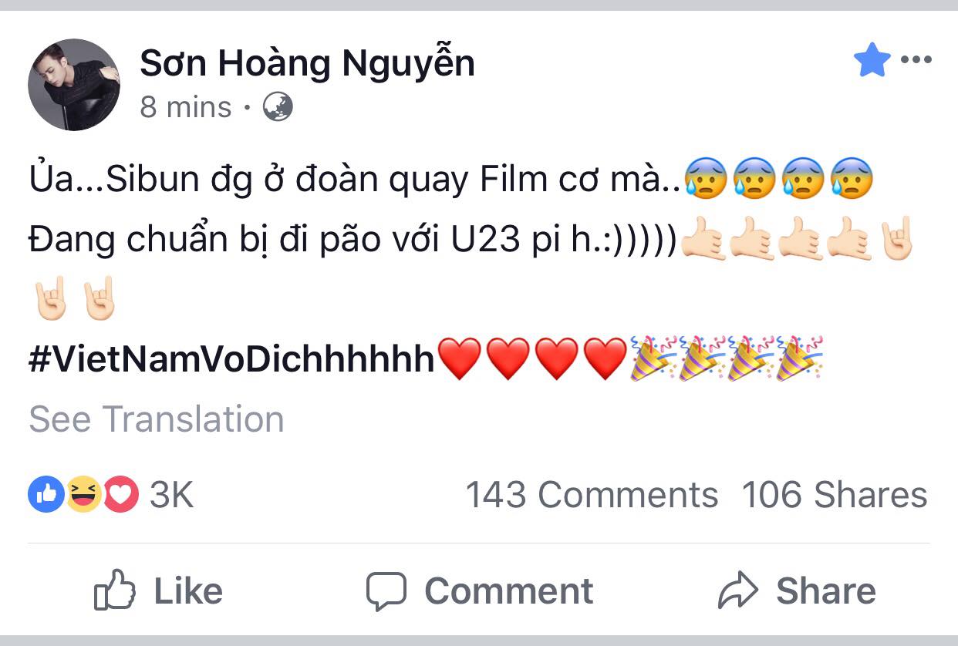View the 143 Comments

point(592,495)
